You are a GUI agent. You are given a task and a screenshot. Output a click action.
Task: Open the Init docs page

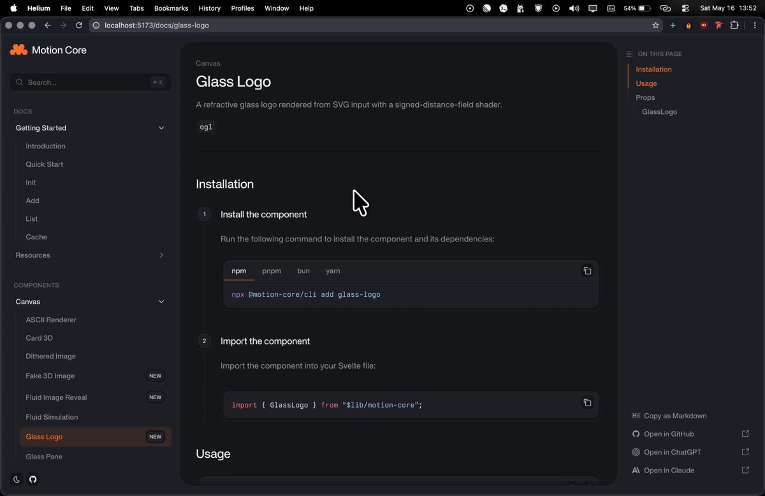[31, 183]
